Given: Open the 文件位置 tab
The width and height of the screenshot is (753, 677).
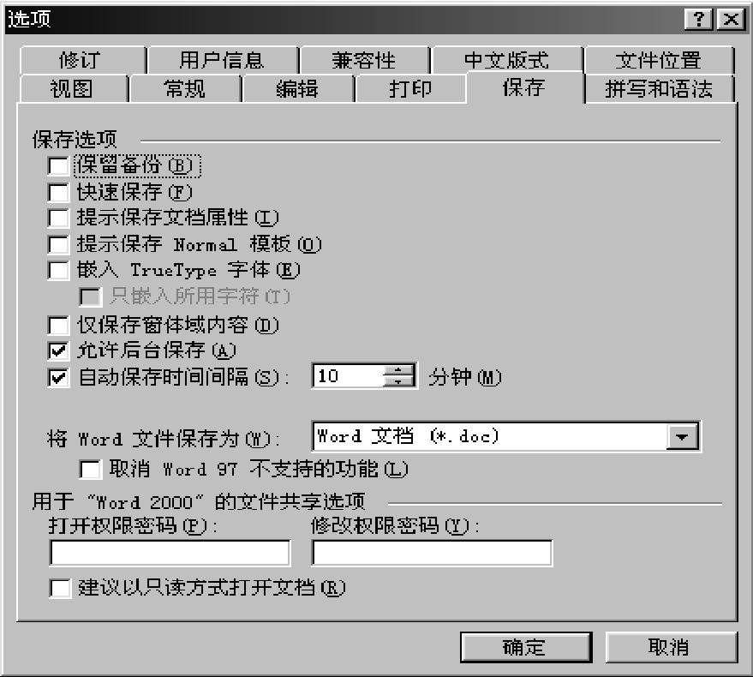Looking at the screenshot, I should 659,61.
